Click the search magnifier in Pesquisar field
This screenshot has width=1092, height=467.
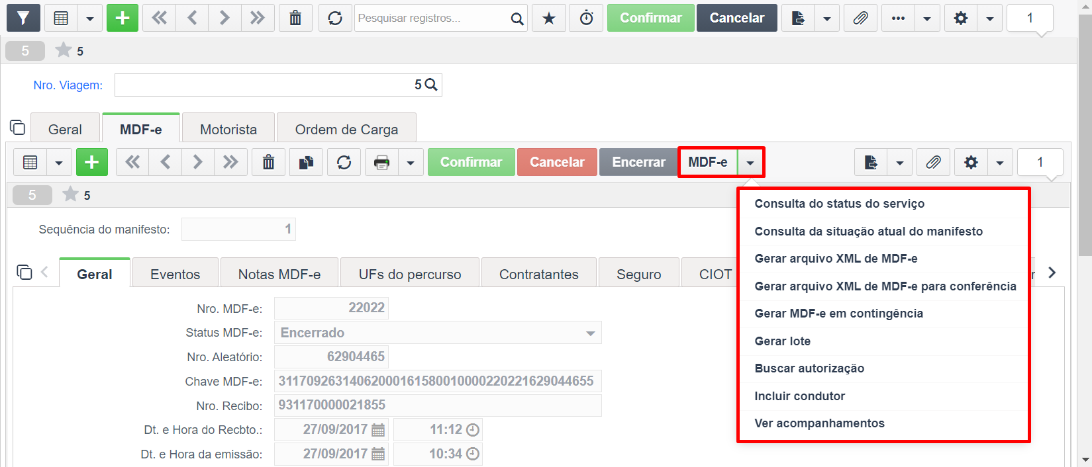tap(517, 19)
